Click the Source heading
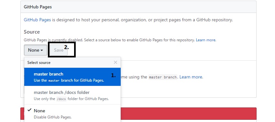The image size is (275, 122). point(32,32)
